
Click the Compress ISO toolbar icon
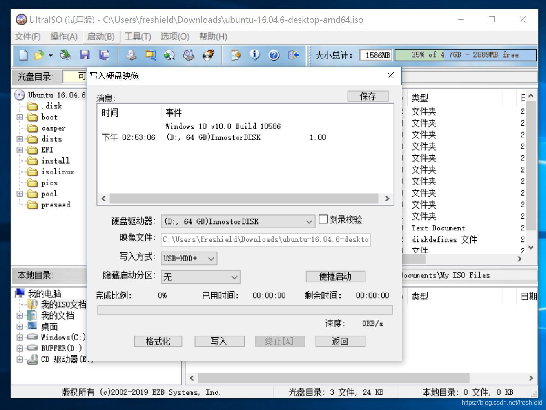coord(151,55)
